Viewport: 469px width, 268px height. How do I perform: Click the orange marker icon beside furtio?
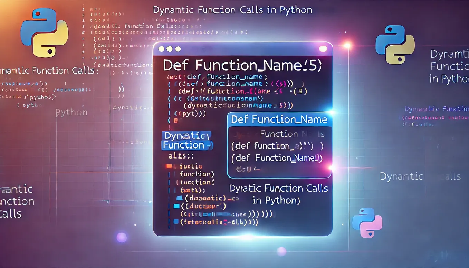(169, 166)
